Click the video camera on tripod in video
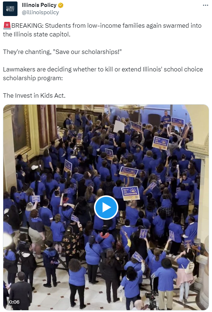This screenshot has height=312, width=212. [152, 300]
